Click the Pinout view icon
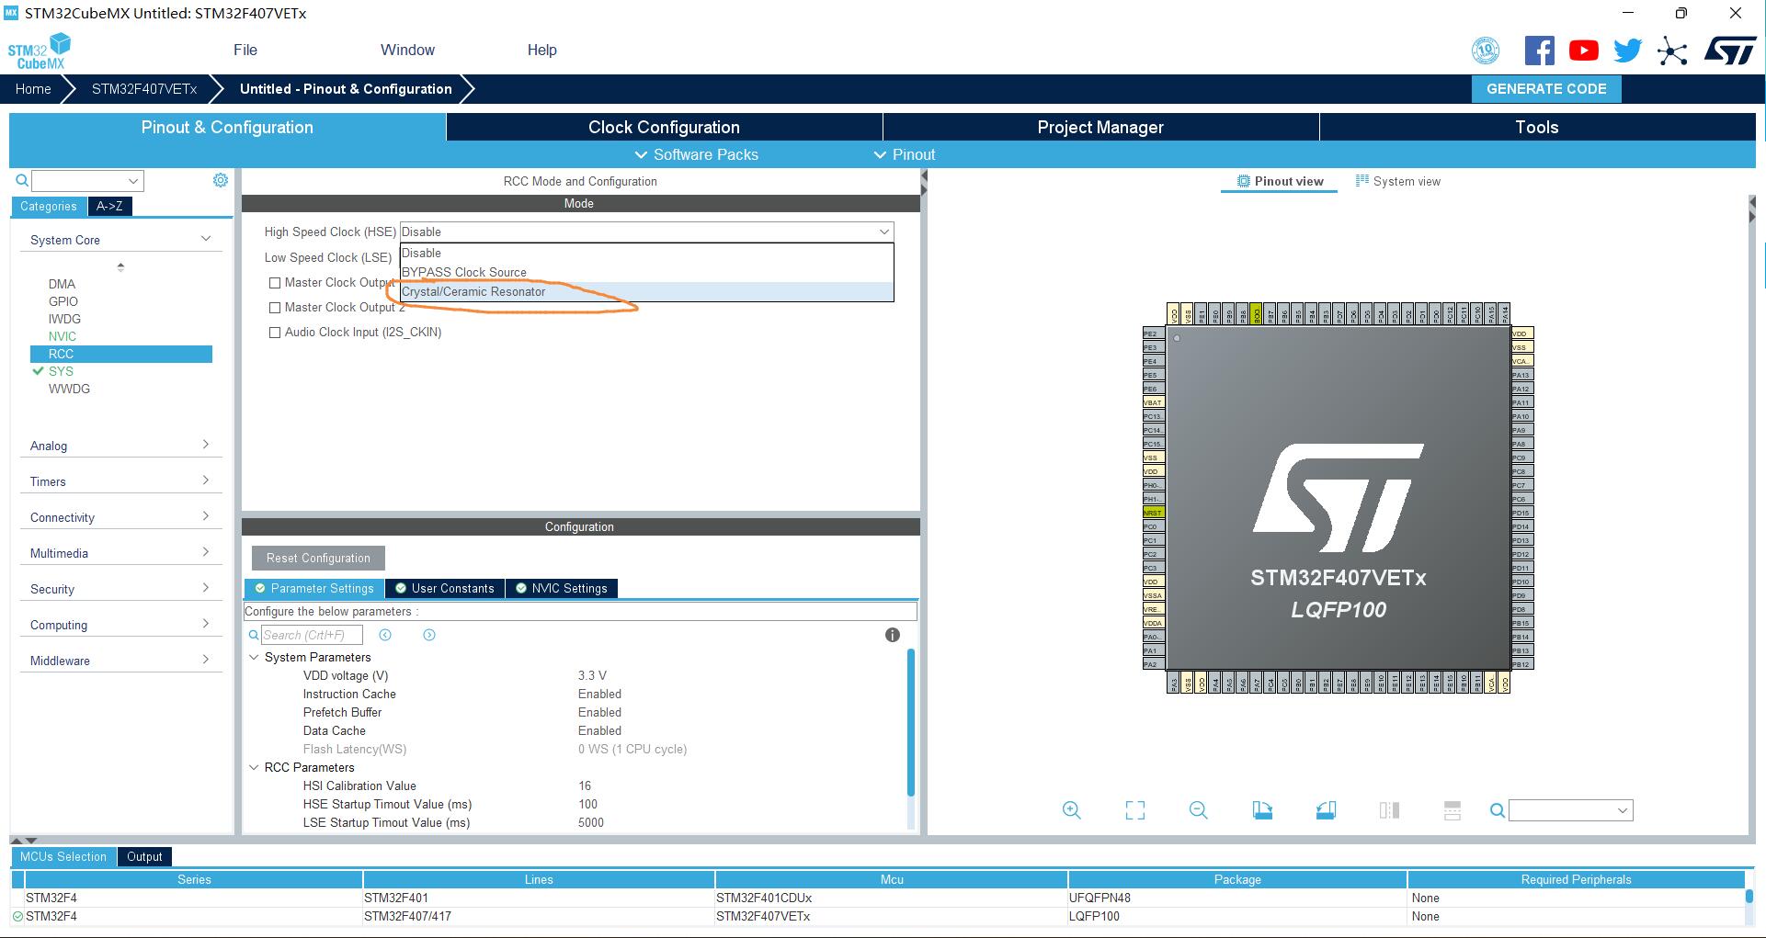Viewport: 1766px width, 938px height. pyautogui.click(x=1244, y=181)
